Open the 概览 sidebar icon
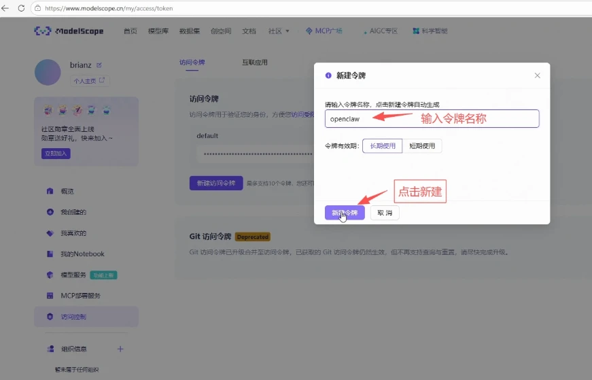Viewport: 592px width, 380px height. pyautogui.click(x=50, y=191)
